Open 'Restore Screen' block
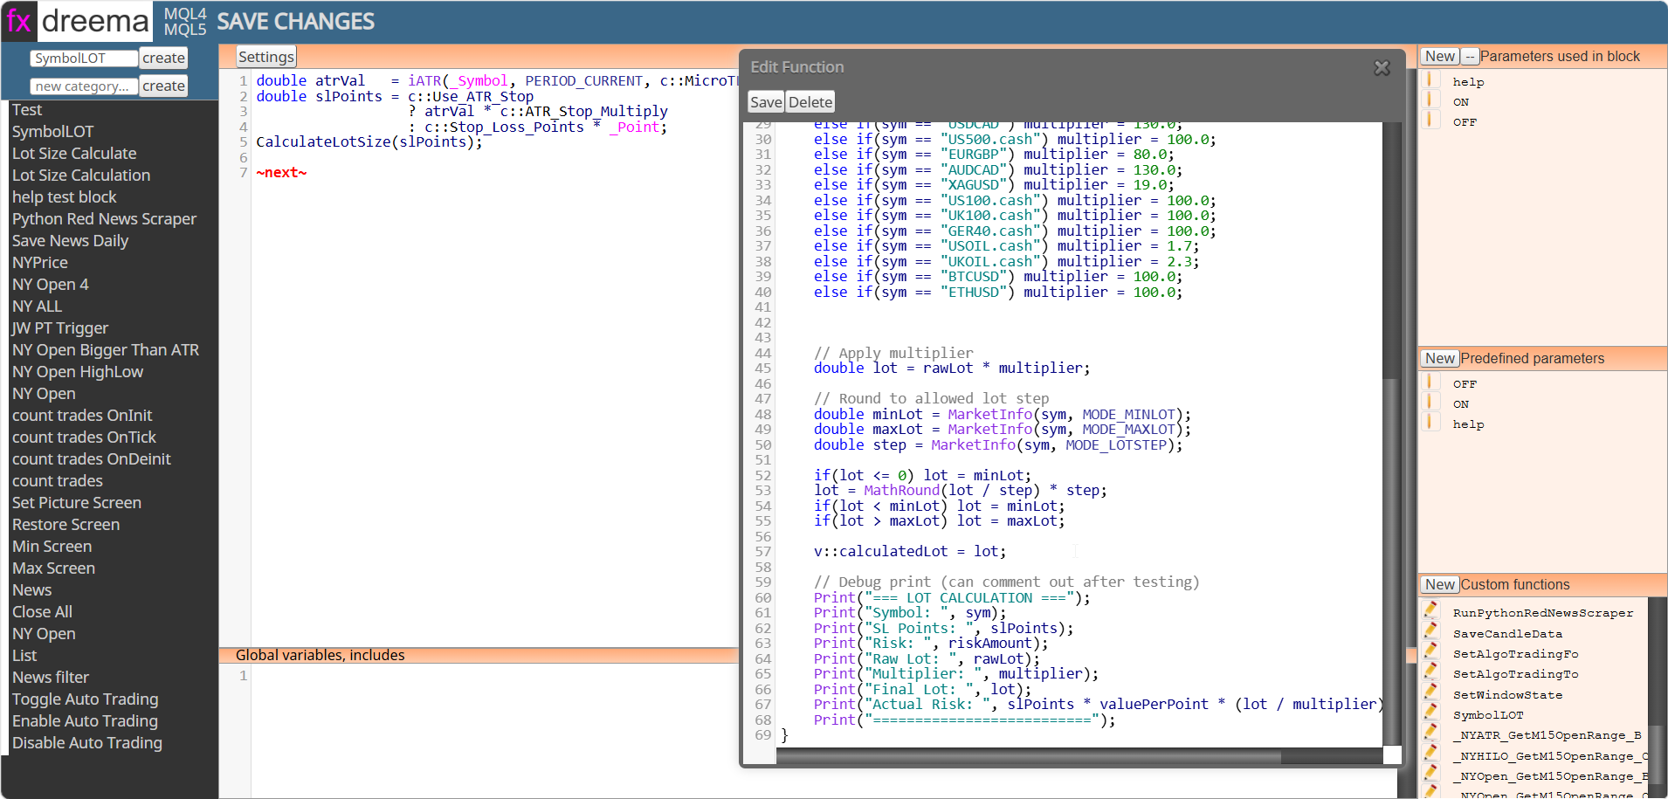 point(65,525)
